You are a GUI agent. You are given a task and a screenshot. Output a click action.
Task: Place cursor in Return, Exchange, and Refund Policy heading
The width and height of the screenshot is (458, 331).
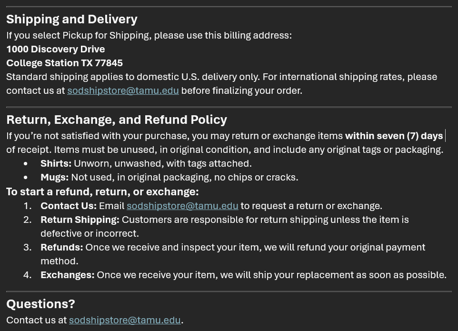(x=117, y=120)
